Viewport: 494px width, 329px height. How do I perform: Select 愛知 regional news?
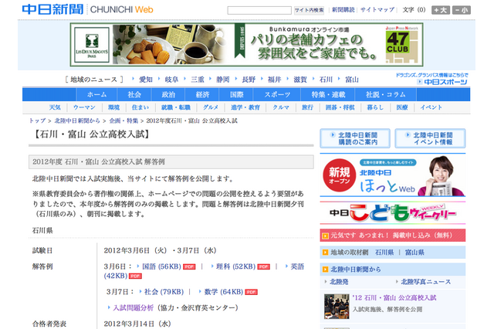[x=146, y=80]
